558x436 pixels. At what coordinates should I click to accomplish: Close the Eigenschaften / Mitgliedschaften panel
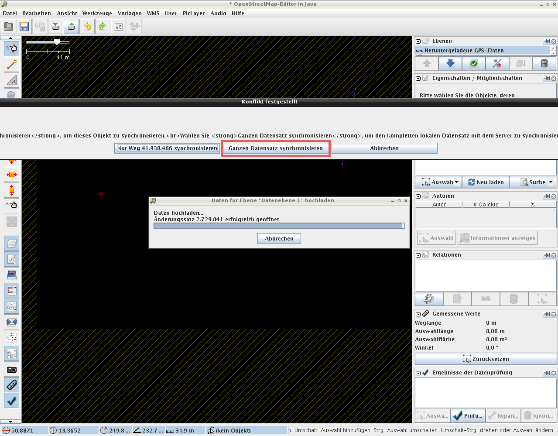tap(554, 79)
